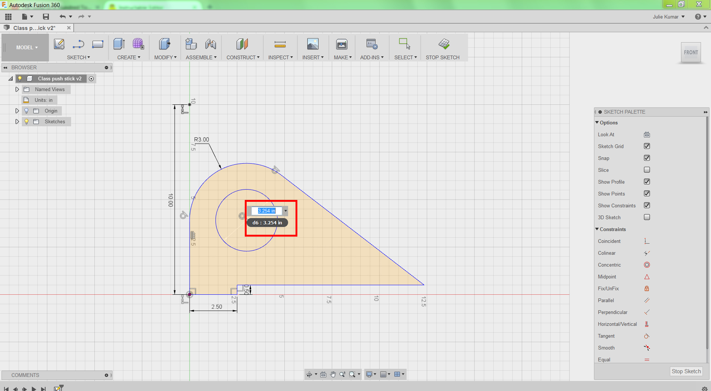The image size is (711, 391).
Task: Expand the Sketches folder
Action: tap(17, 121)
